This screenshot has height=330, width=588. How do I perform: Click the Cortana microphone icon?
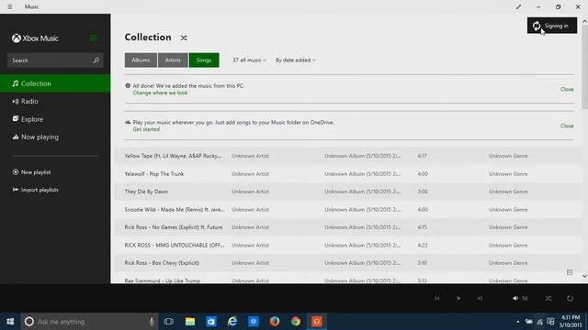tap(152, 322)
